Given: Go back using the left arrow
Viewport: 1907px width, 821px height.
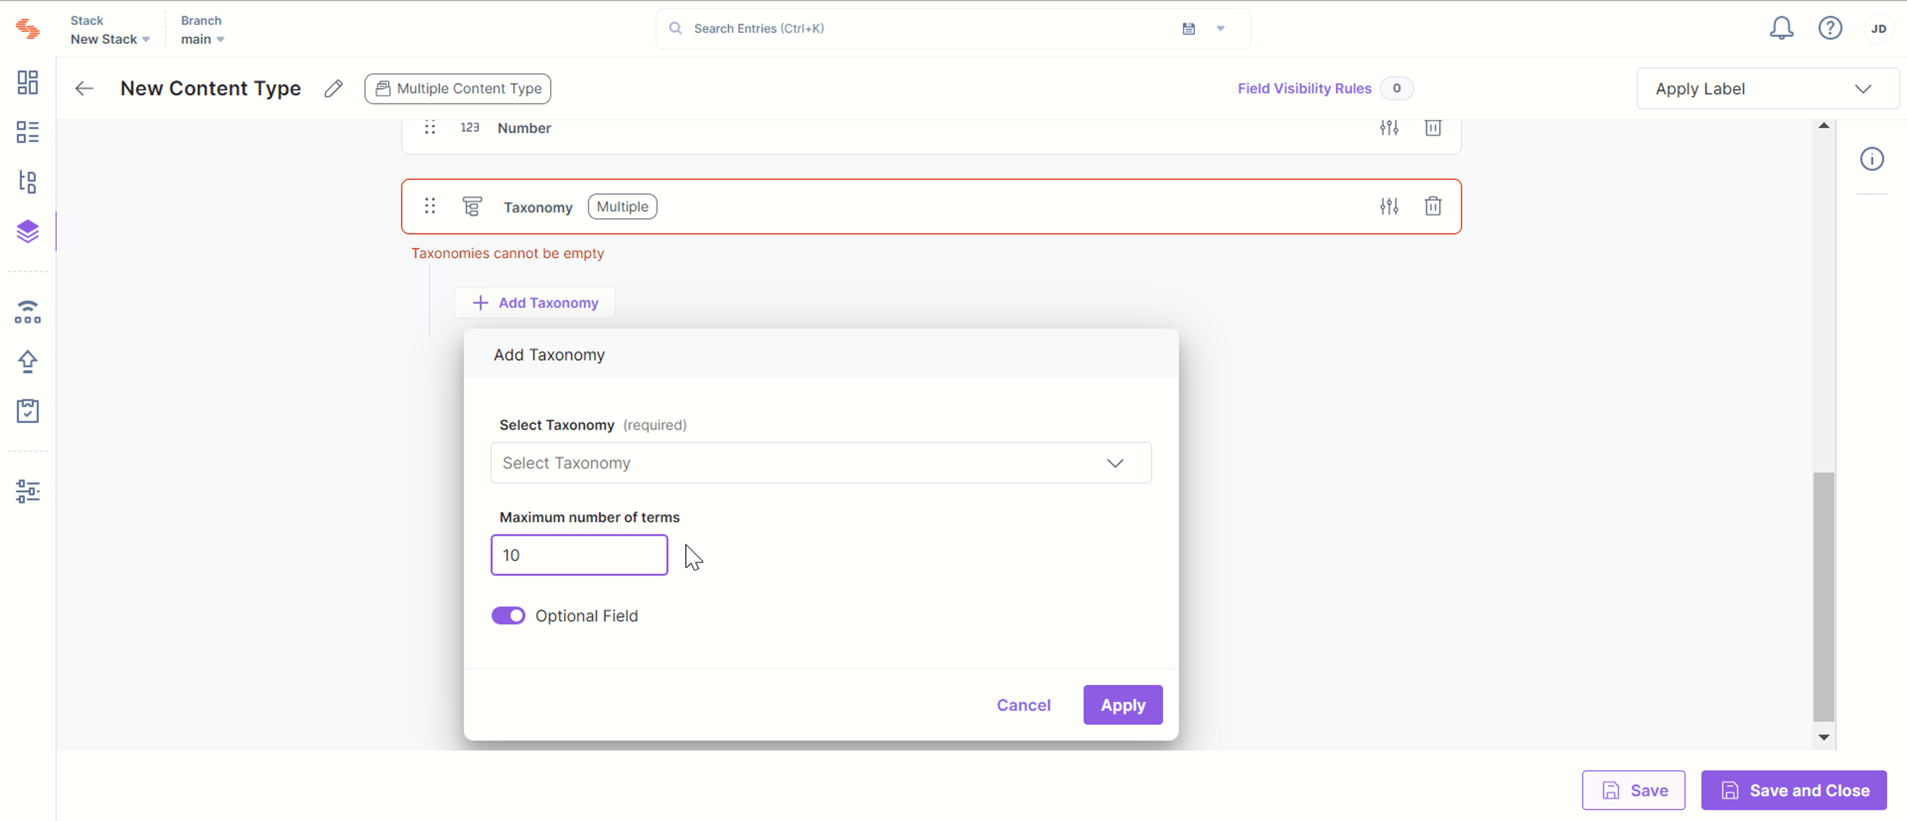Looking at the screenshot, I should 84,89.
